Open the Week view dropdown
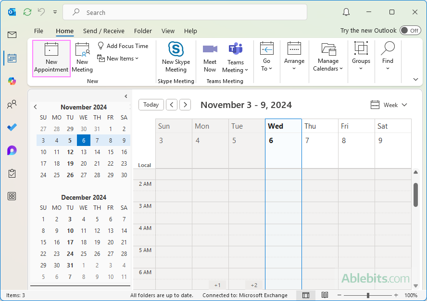This screenshot has height=301, width=427. click(389, 105)
